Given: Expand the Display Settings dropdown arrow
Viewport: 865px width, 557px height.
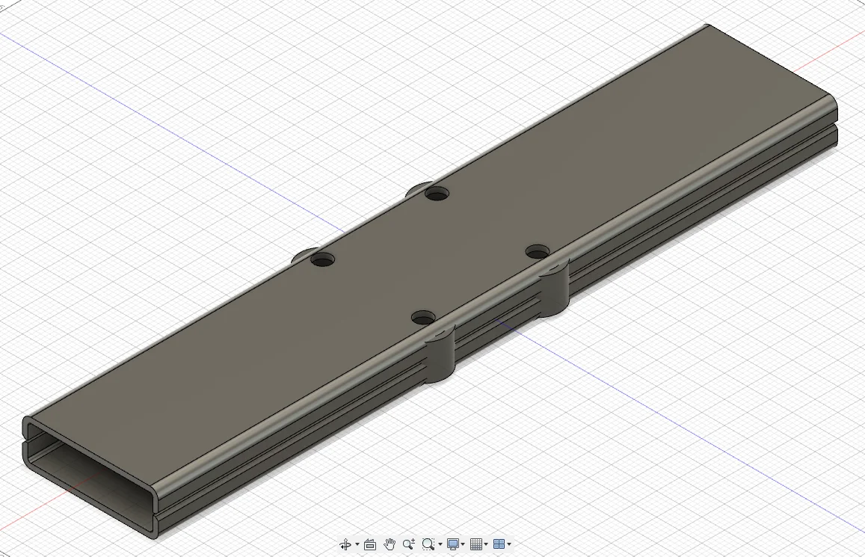Looking at the screenshot, I should [x=463, y=545].
